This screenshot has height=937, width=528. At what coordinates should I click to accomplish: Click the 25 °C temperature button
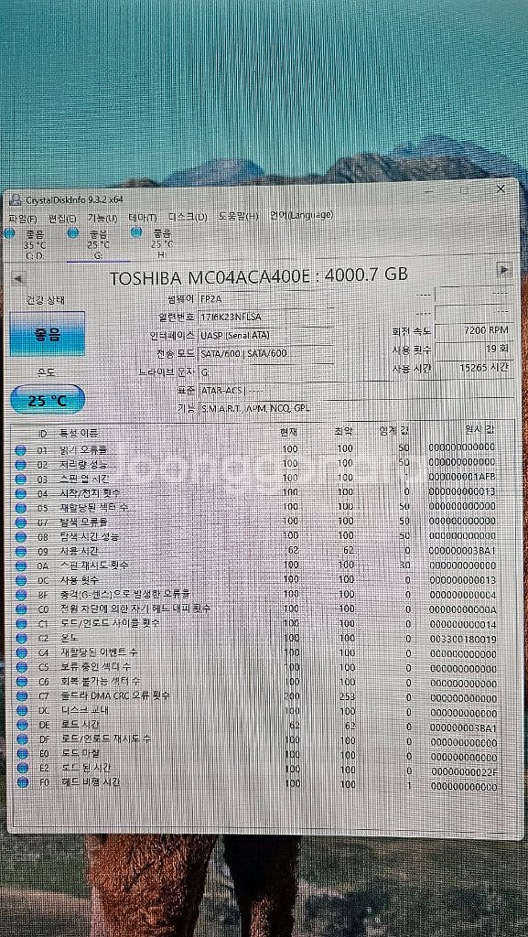[48, 401]
